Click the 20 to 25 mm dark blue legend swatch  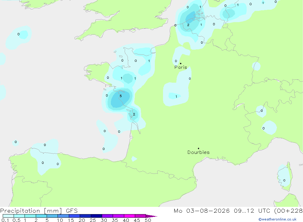(85, 216)
